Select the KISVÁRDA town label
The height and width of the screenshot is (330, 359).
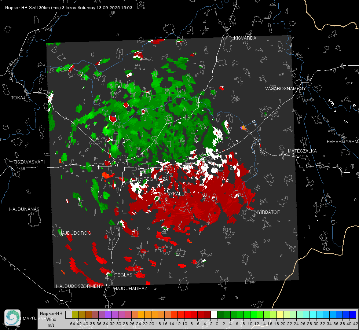[245, 38]
